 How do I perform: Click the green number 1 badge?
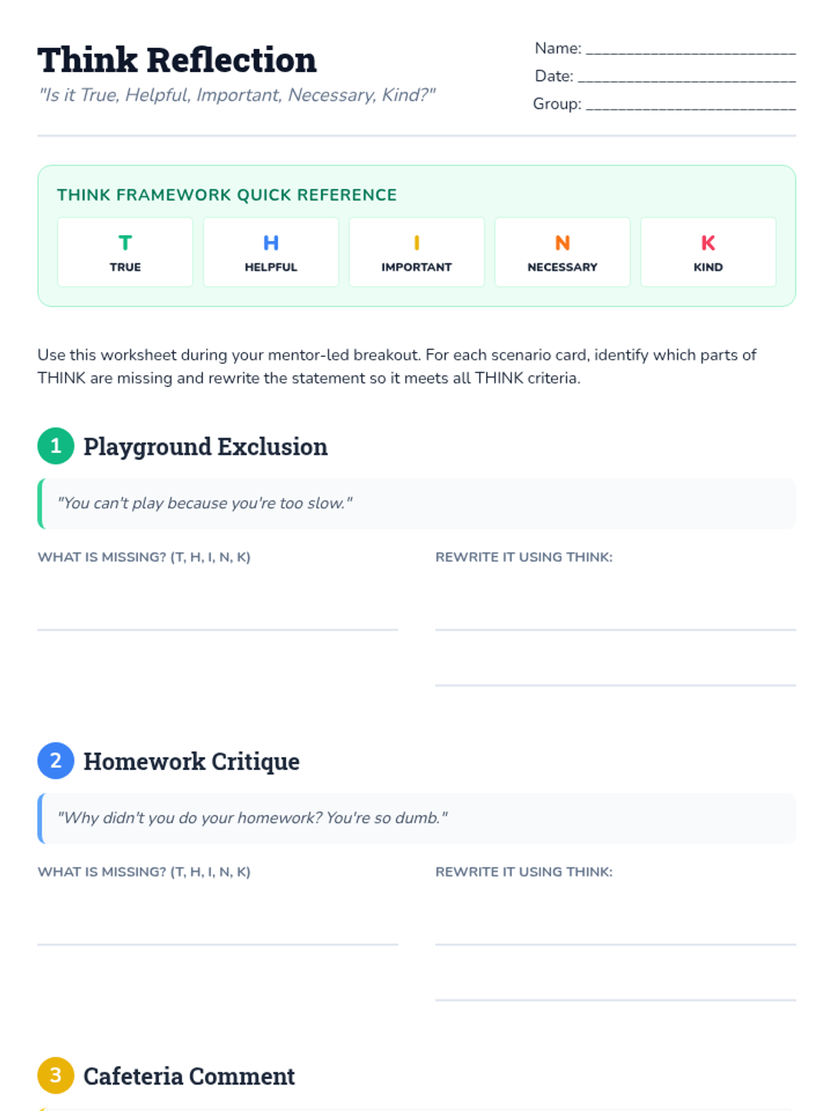[x=56, y=446]
